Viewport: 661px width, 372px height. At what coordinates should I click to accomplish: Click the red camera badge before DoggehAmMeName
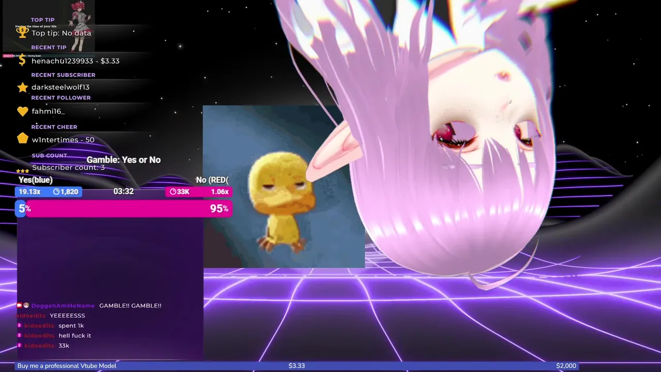tap(20, 305)
